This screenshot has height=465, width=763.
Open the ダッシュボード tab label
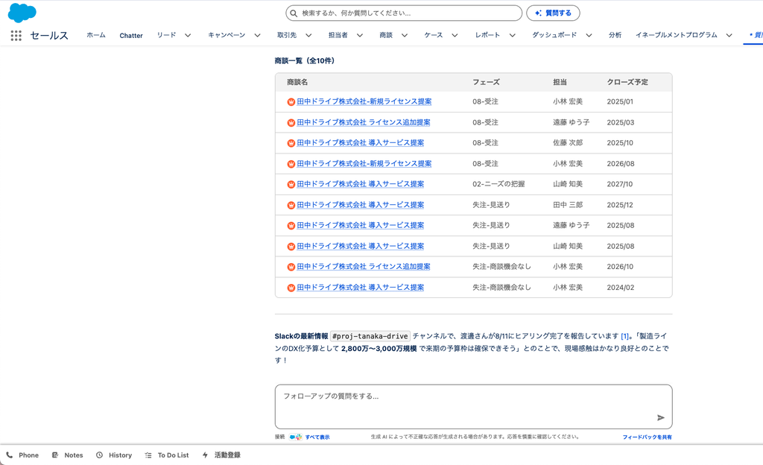[554, 35]
